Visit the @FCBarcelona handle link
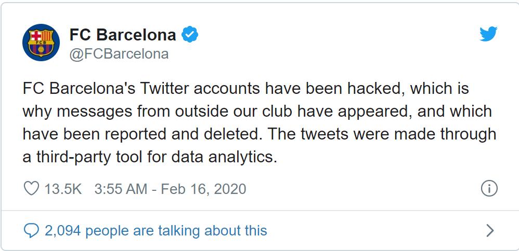Image resolution: width=519 pixels, height=251 pixels. point(119,54)
